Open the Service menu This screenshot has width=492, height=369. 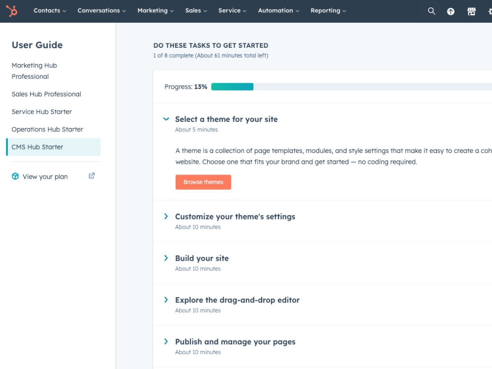(233, 11)
